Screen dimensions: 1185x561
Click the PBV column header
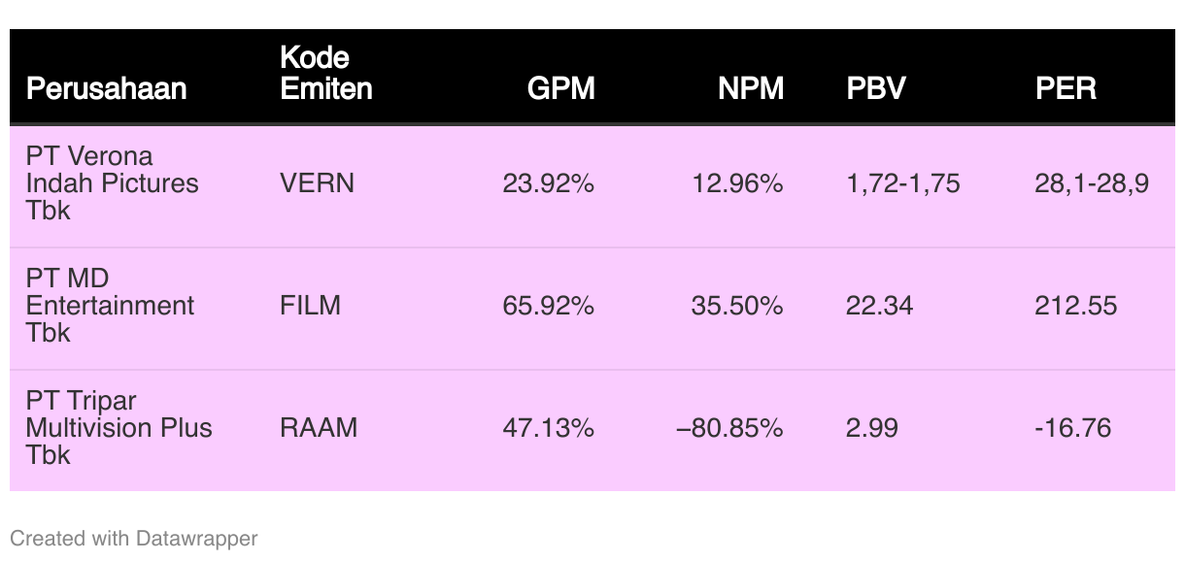pyautogui.click(x=876, y=89)
